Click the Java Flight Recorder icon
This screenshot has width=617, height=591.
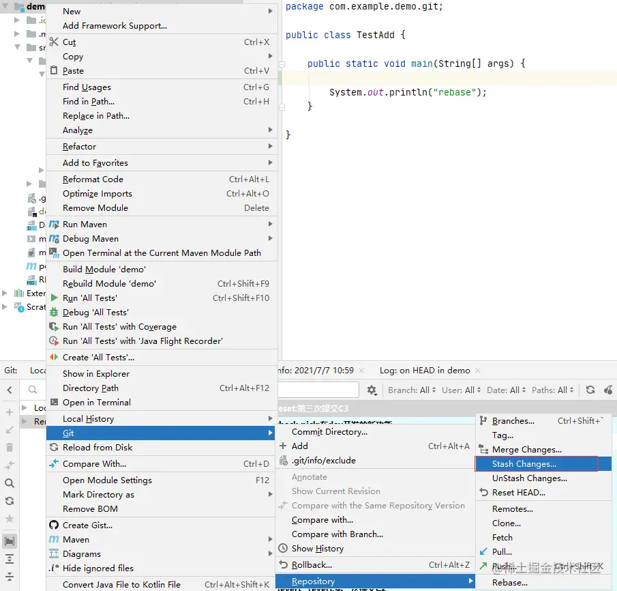[x=54, y=341]
